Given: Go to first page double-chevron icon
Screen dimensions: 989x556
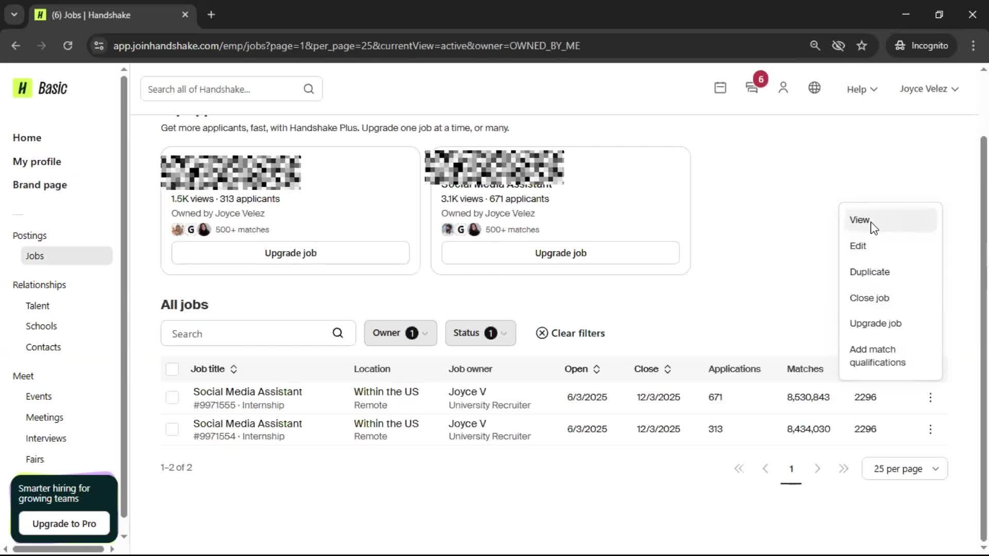Looking at the screenshot, I should pyautogui.click(x=739, y=468).
